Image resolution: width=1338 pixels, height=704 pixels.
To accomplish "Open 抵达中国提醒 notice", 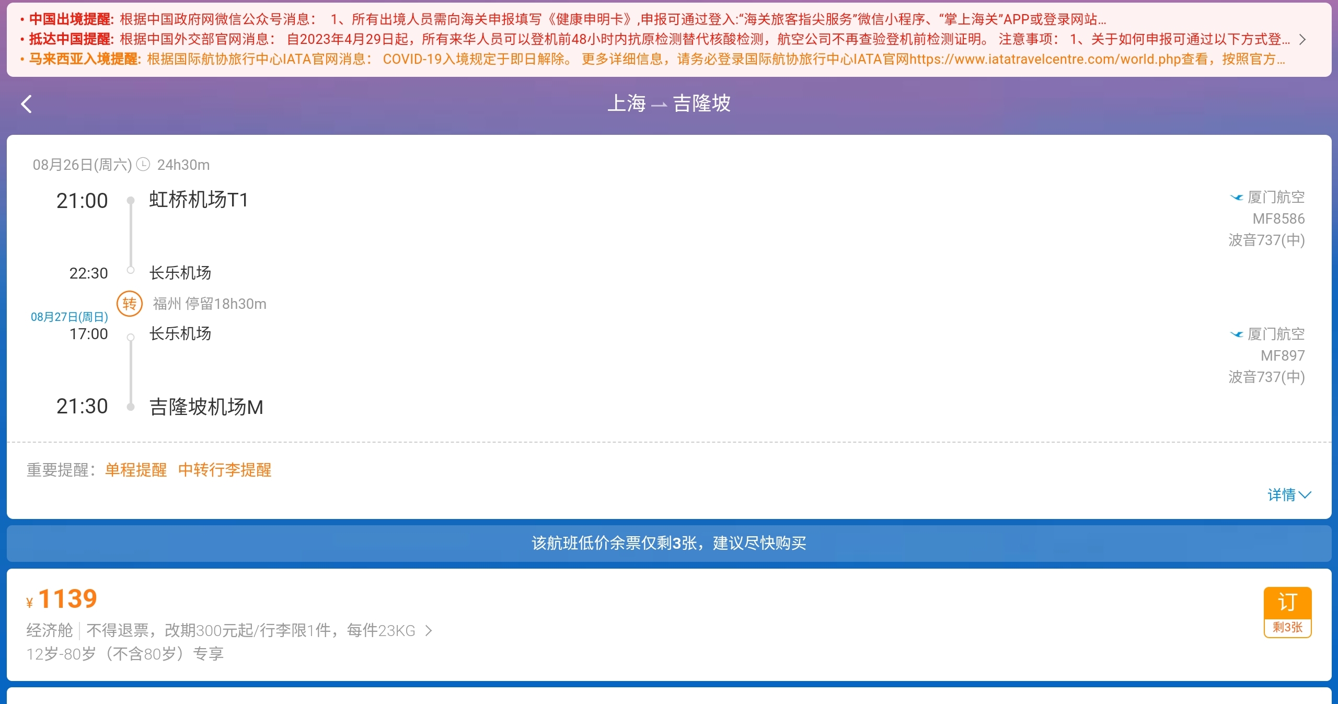I will point(655,39).
